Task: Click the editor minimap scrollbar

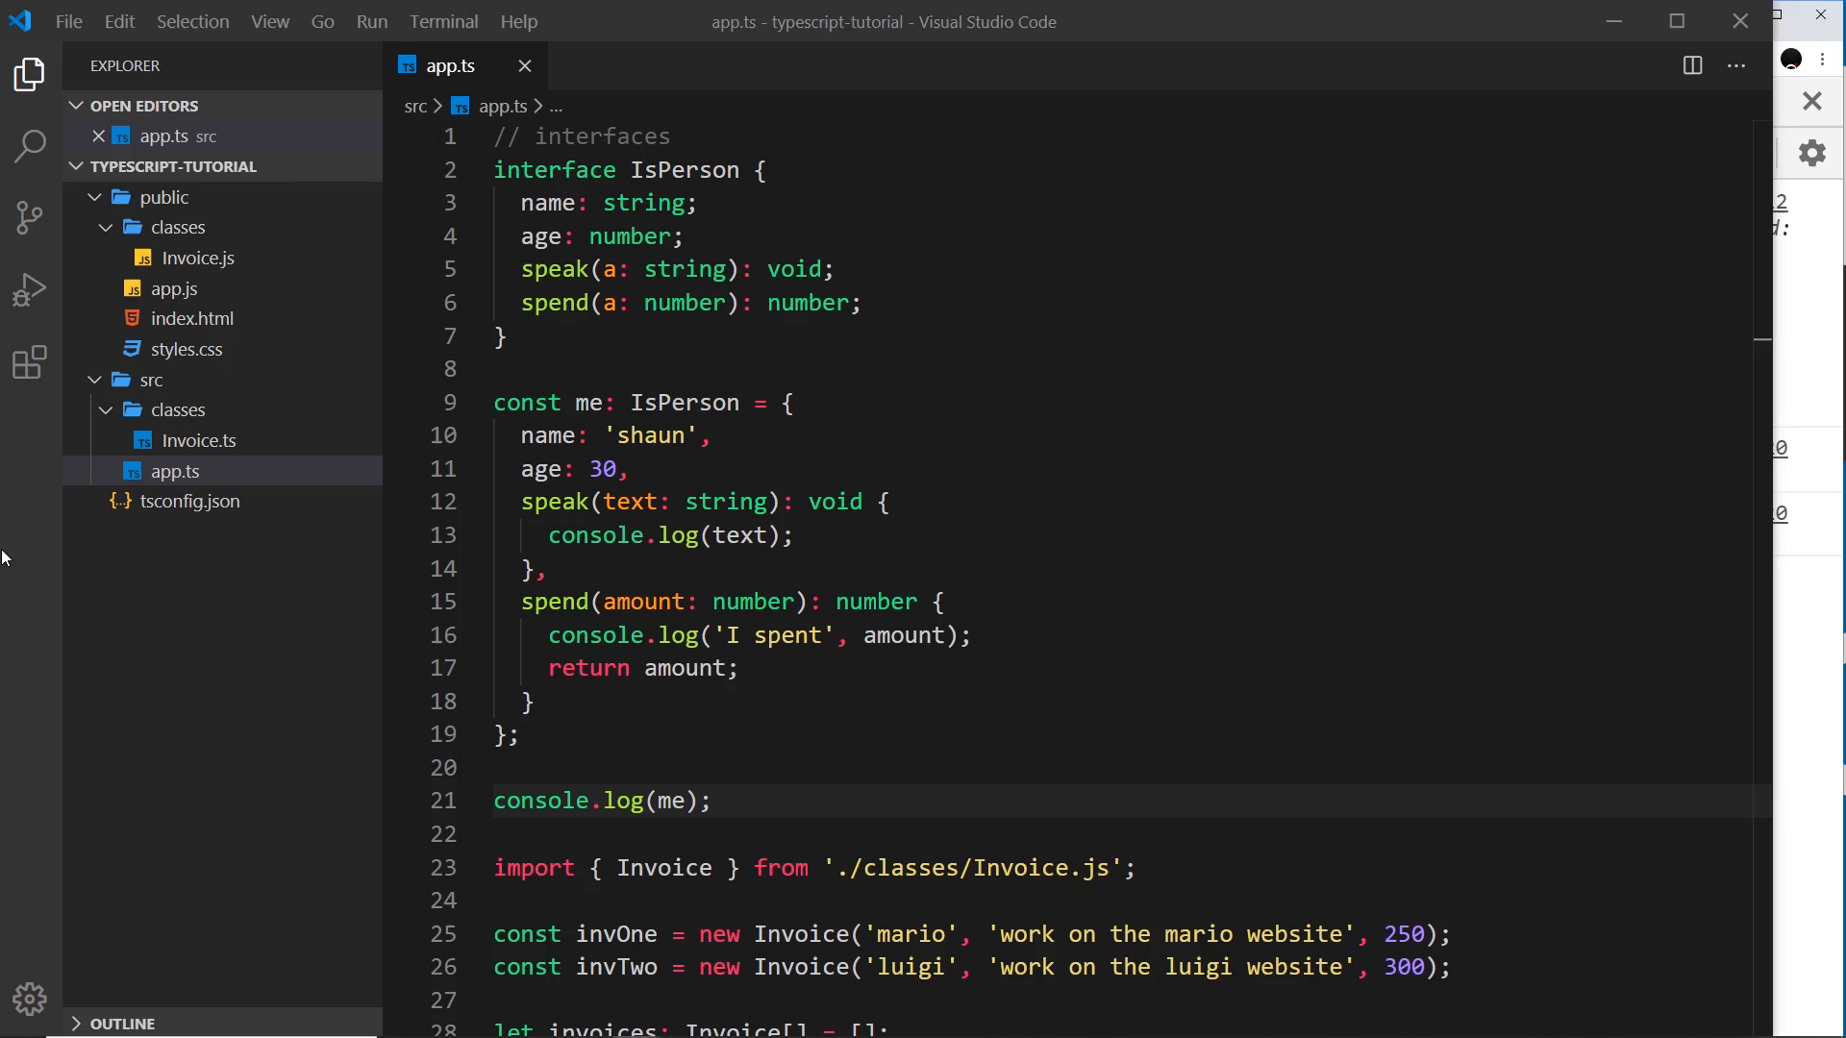Action: [x=1762, y=577]
